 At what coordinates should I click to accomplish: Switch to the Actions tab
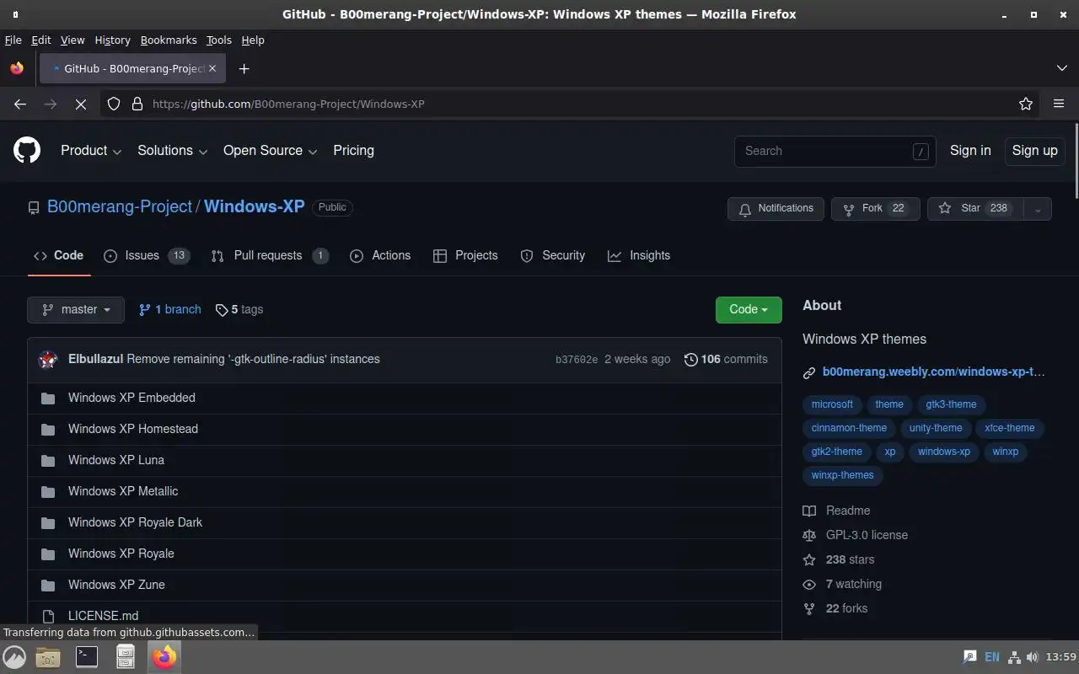[x=380, y=255]
